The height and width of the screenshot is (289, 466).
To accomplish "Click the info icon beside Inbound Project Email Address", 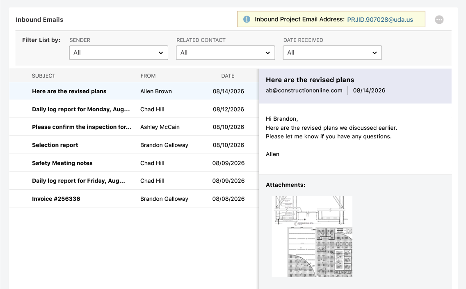I will [247, 19].
